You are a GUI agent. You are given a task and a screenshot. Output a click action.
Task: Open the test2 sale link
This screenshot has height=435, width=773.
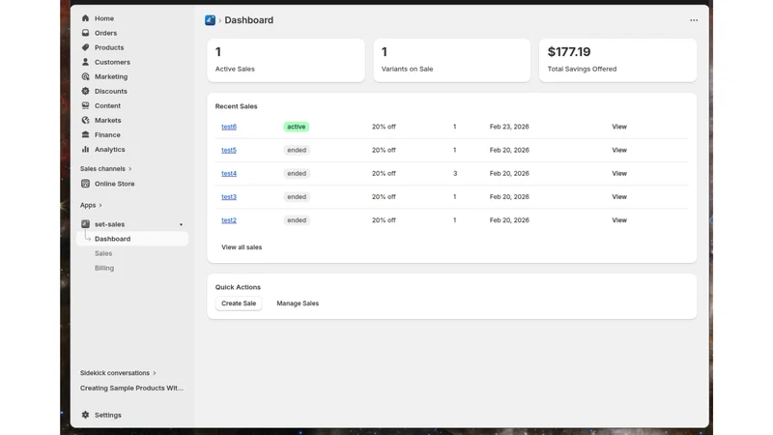tap(229, 220)
